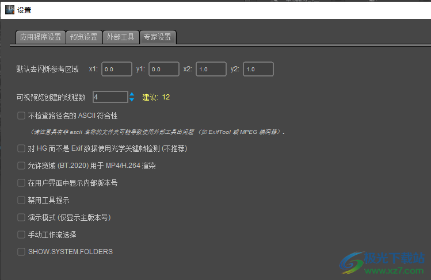The image size is (431, 280).
Task: Increase thread count with up arrow
Action: 132,94
